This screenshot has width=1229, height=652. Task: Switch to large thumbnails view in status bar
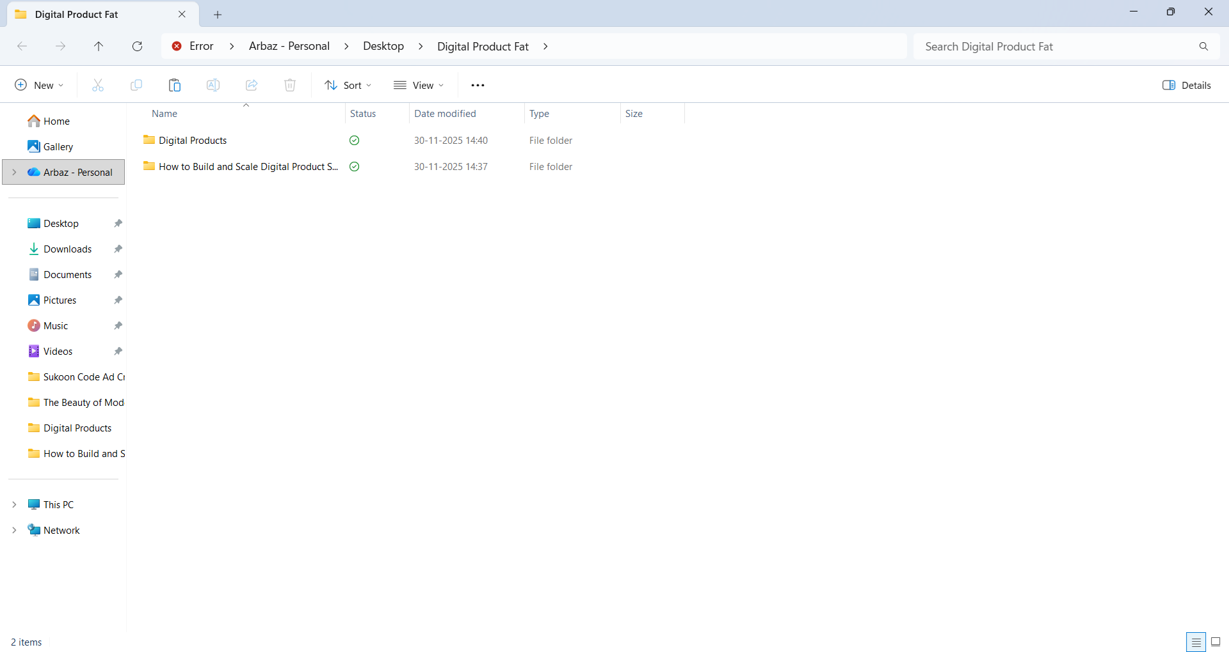tap(1216, 642)
